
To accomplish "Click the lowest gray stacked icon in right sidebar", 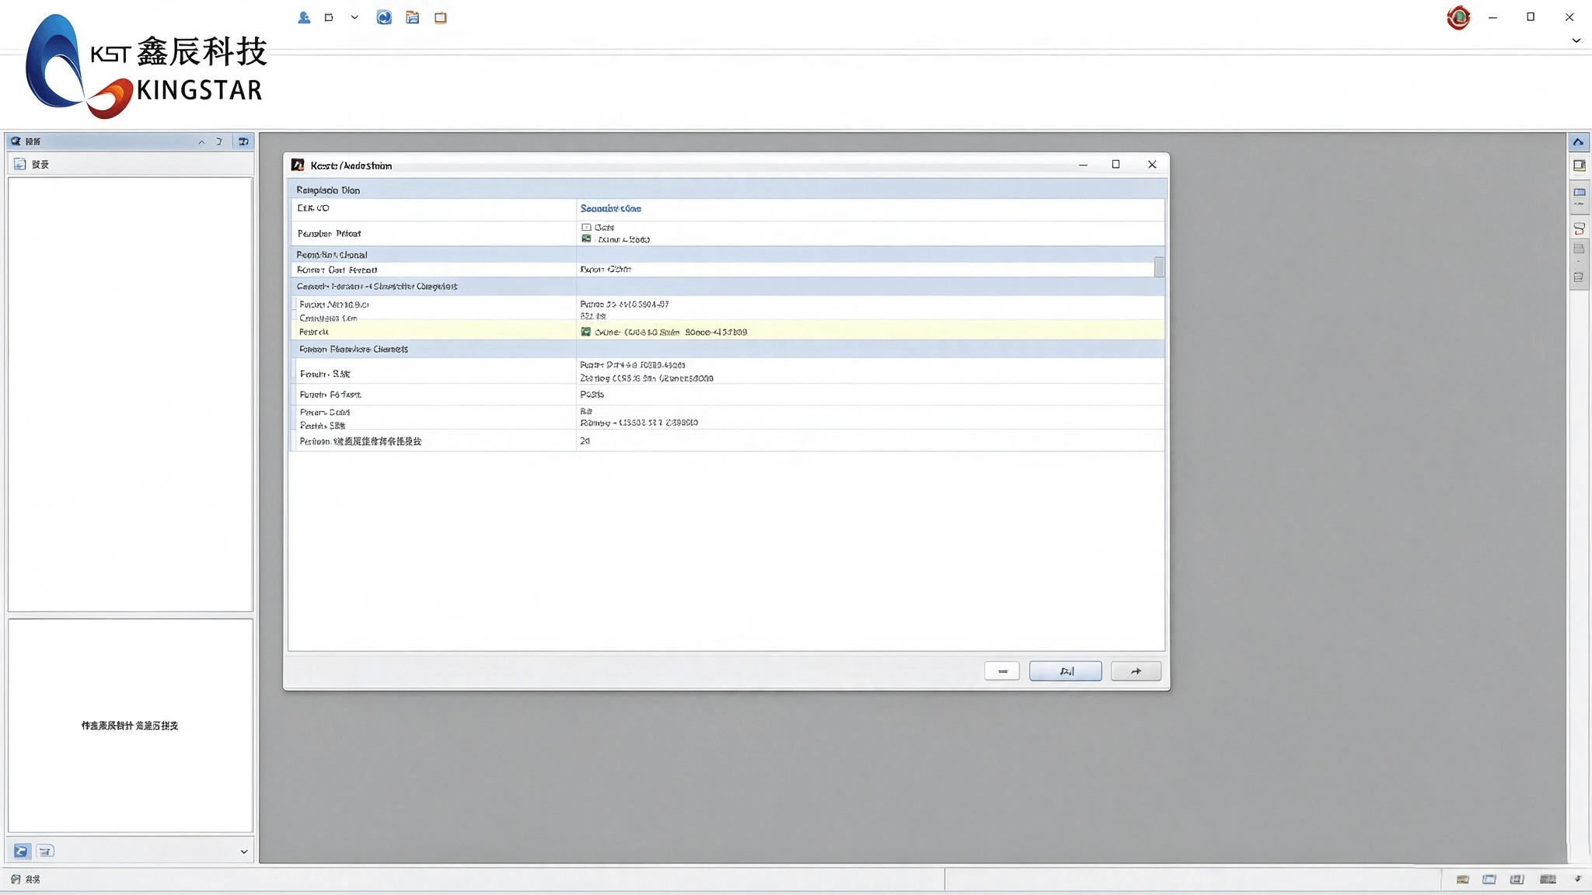I will (x=1578, y=277).
